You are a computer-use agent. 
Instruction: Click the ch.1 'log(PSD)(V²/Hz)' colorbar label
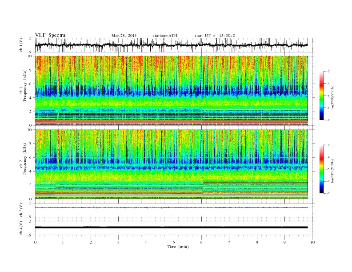332,97
